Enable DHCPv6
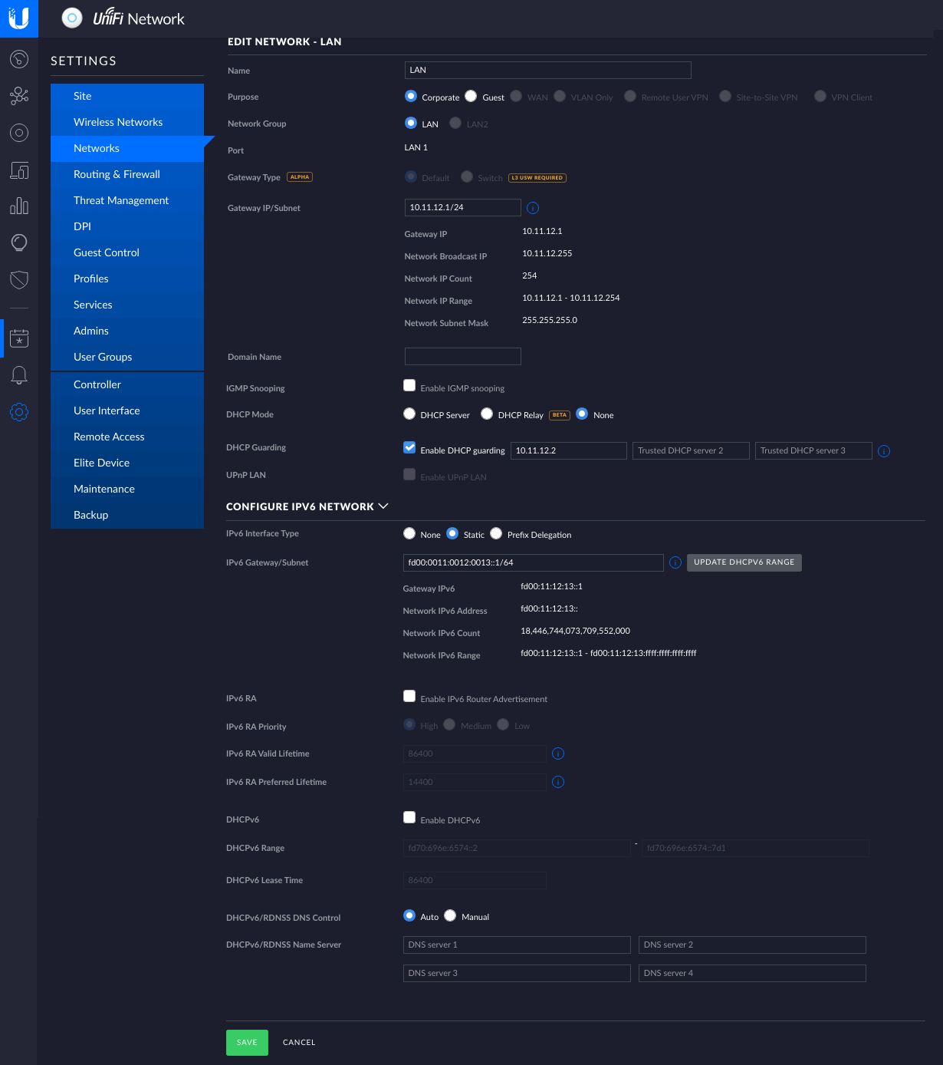 409,817
